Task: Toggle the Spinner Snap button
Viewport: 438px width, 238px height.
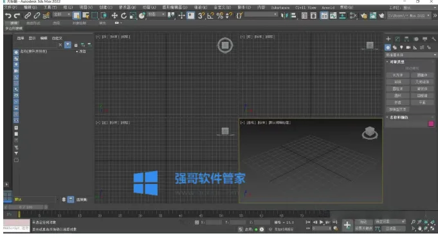Action: 229,15
